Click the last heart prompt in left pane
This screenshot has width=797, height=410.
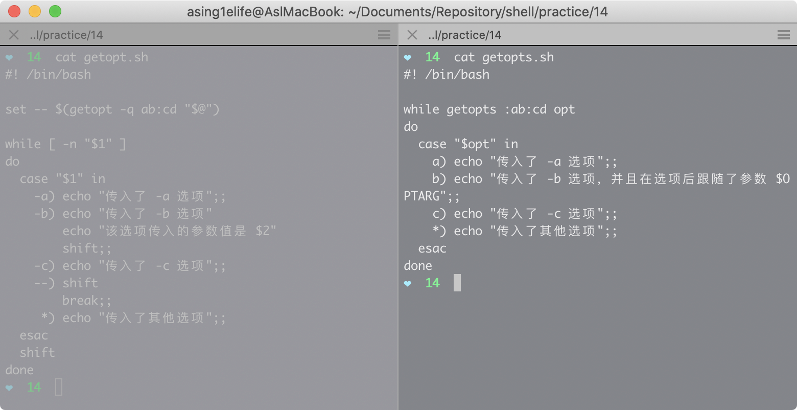click(9, 388)
